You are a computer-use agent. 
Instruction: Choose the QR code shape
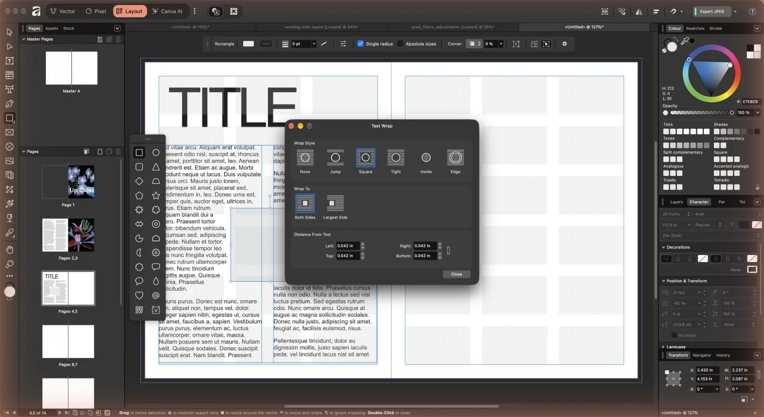139,310
